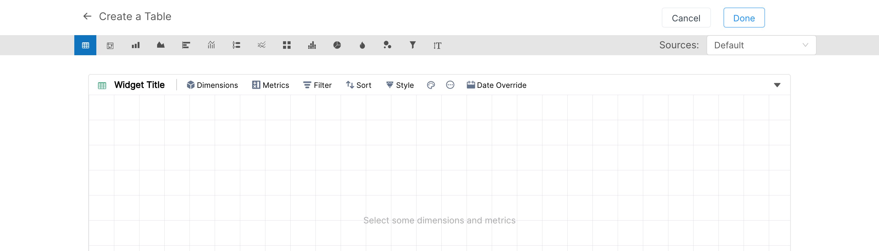This screenshot has width=879, height=251.
Task: Click the 'Create a Table' heading
Action: coord(135,16)
